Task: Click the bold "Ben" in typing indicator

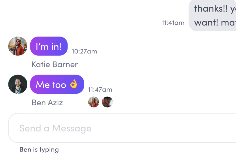Action: (25, 149)
